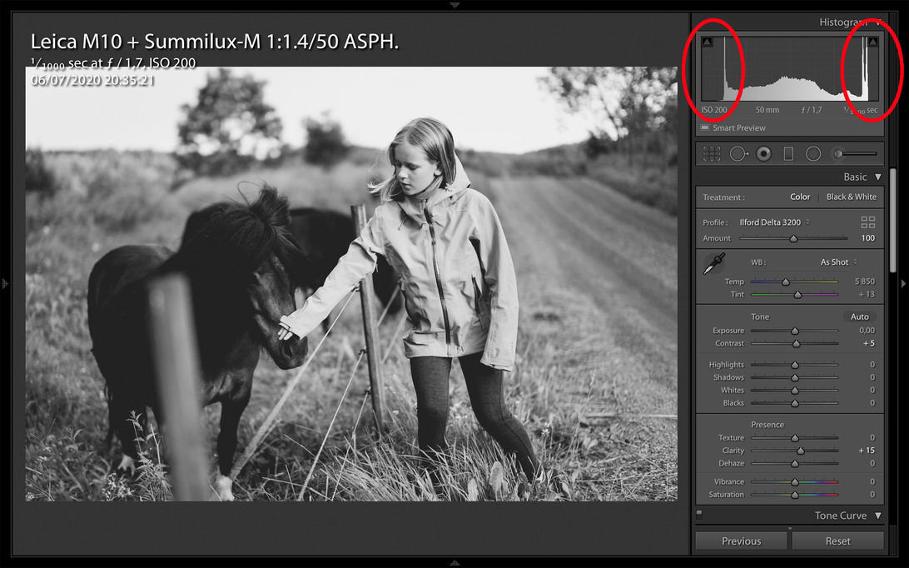Screen dimensions: 909x568
Task: Activate the Spot Removal tool
Action: click(738, 154)
